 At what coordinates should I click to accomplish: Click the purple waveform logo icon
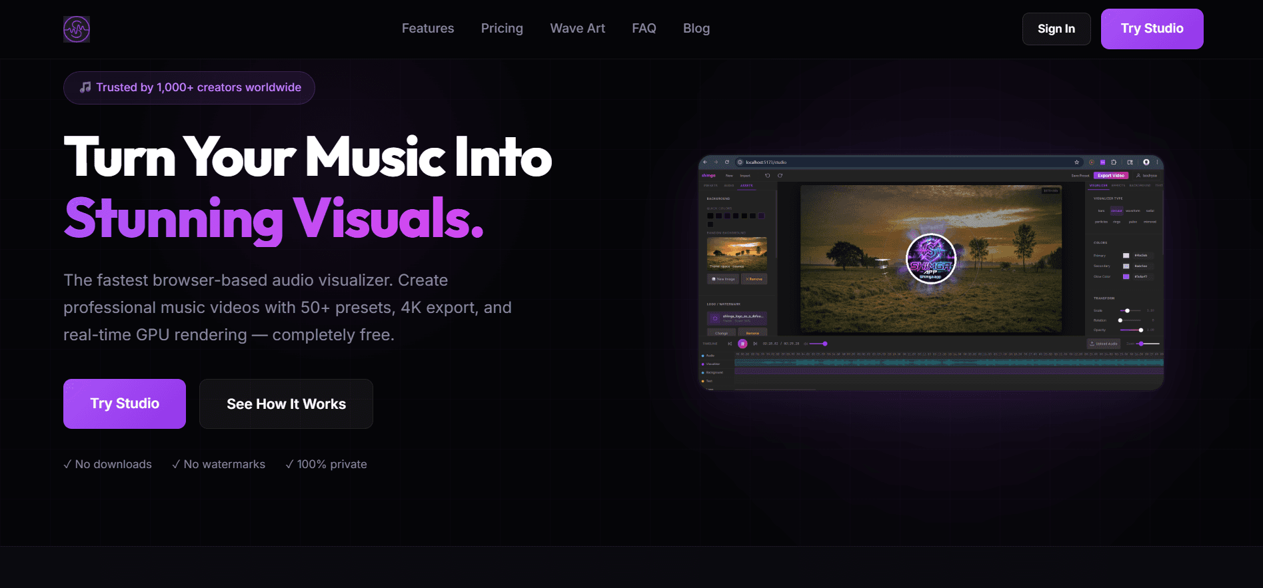(x=77, y=29)
